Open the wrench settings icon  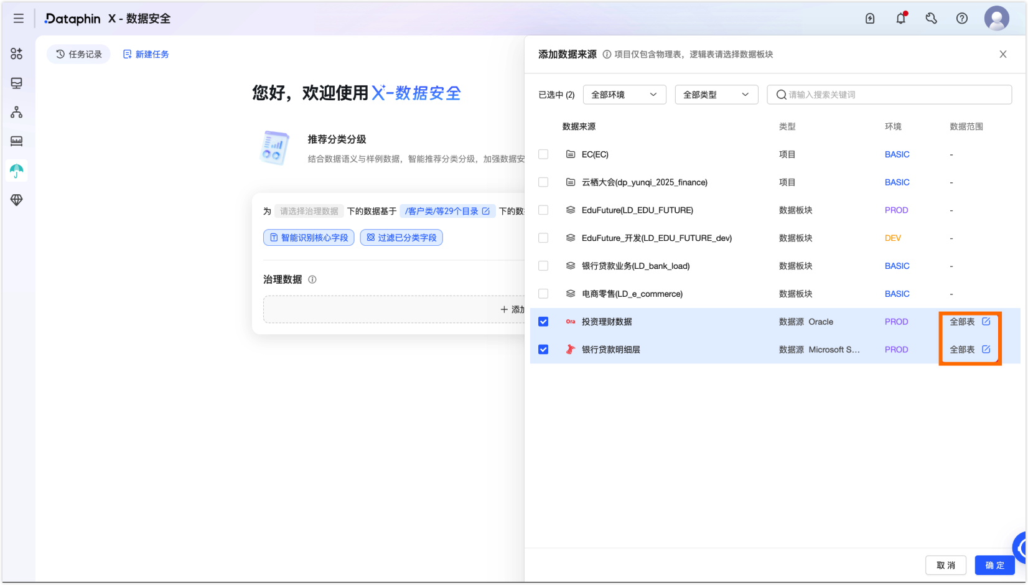click(932, 19)
